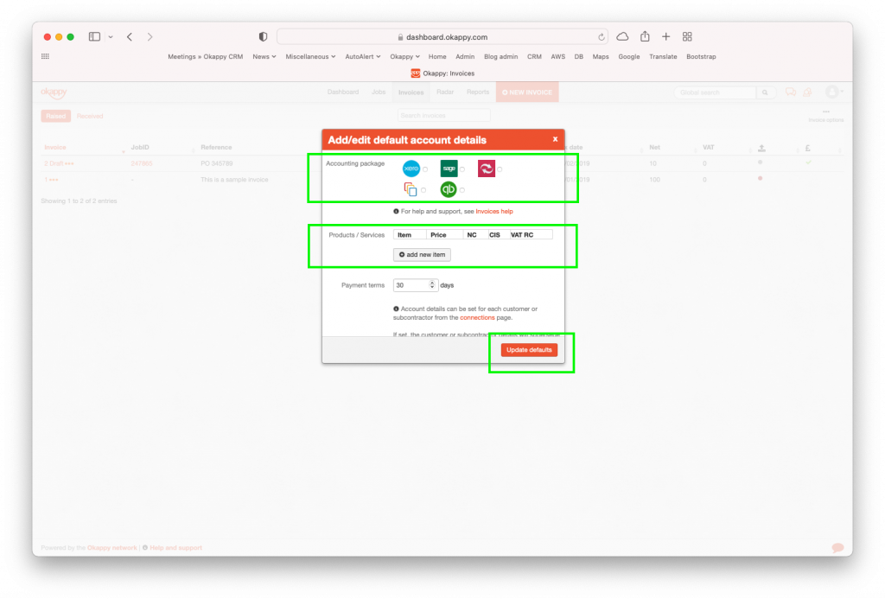This screenshot has height=599, width=885.
Task: Go to the Reports tab
Action: coord(478,92)
